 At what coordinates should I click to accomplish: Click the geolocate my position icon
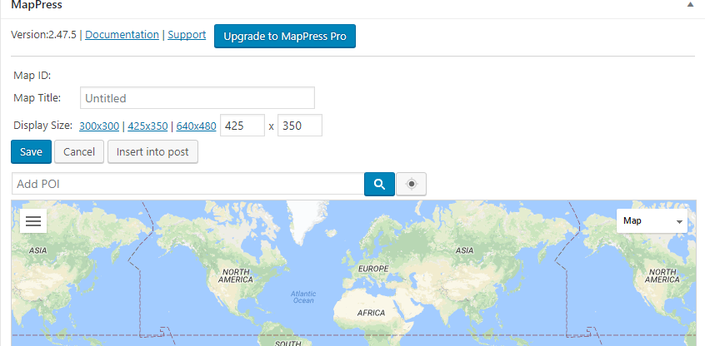[411, 184]
